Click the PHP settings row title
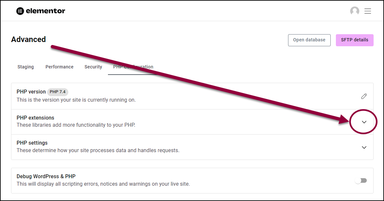The image size is (384, 201). (x=32, y=143)
